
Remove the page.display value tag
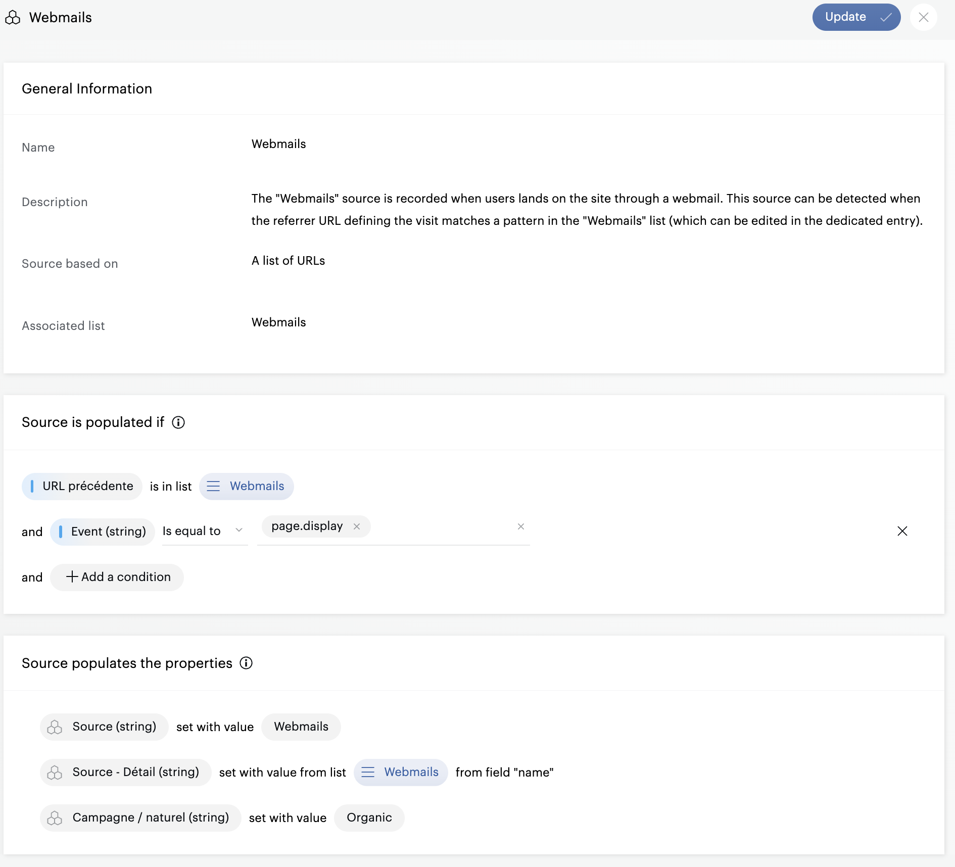point(357,526)
